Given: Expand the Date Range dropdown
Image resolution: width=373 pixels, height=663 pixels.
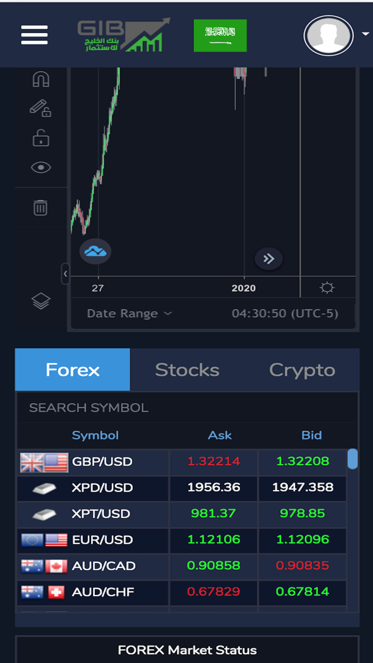Looking at the screenshot, I should click(x=129, y=314).
